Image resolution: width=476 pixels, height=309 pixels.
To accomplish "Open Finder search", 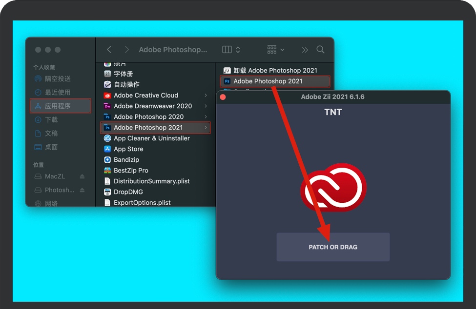I will [x=320, y=49].
